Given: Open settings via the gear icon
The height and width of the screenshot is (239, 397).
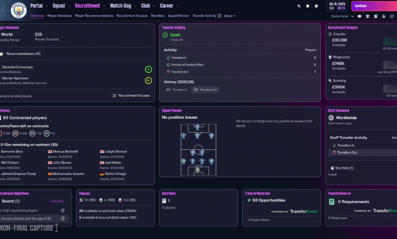Looking at the screenshot, I should click(x=316, y=6).
